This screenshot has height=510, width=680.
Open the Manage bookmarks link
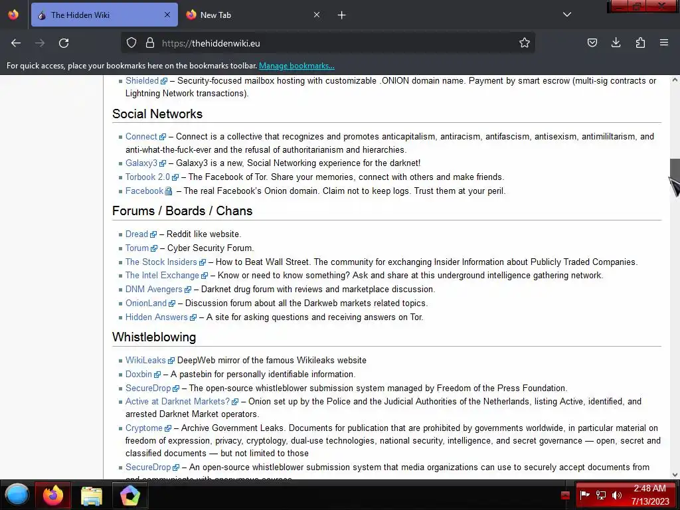coord(297,66)
